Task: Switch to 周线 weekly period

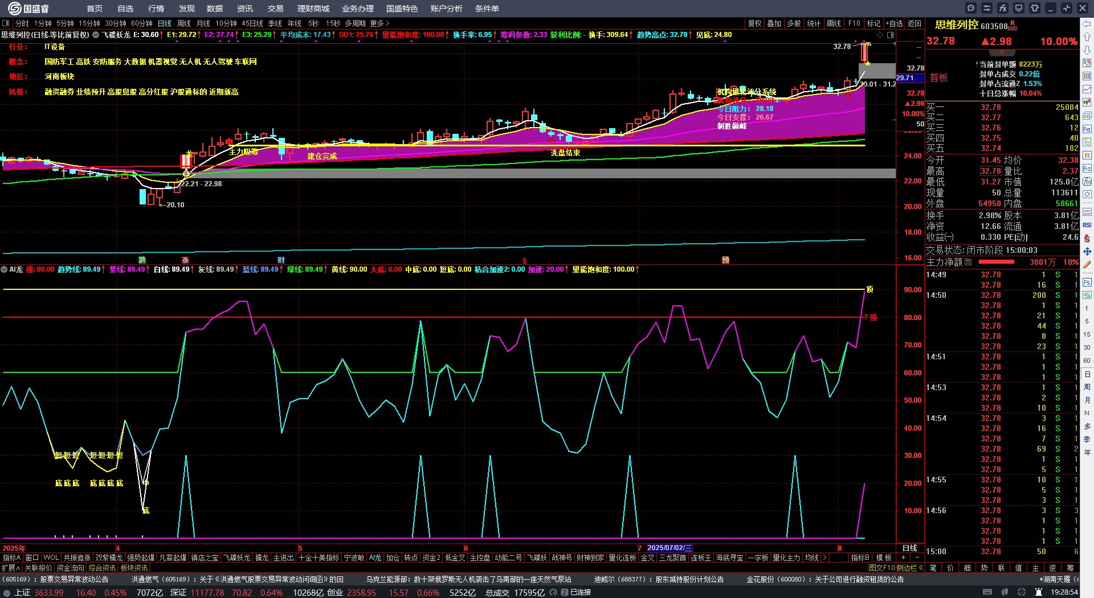Action: click(184, 23)
